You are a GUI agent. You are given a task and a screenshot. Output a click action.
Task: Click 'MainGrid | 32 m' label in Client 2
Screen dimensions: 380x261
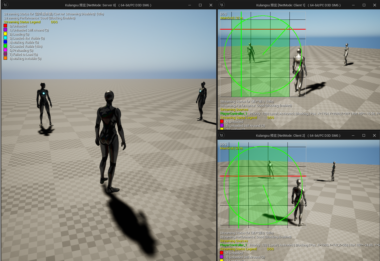[231, 148]
